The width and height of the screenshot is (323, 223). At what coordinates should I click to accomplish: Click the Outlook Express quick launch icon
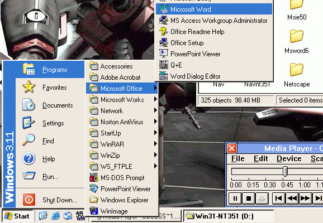(x=68, y=216)
